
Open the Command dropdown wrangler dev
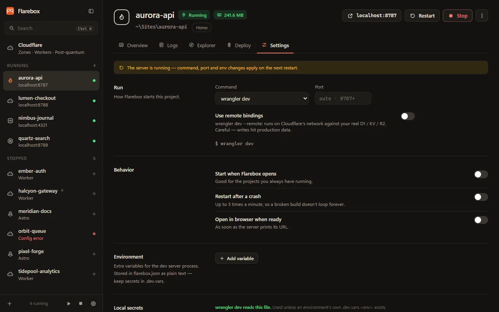pos(262,99)
